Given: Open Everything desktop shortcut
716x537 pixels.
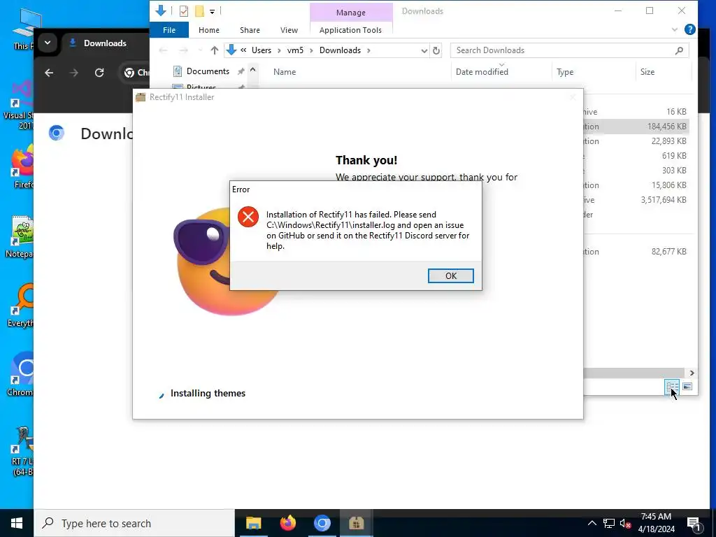Looking at the screenshot, I should point(20,306).
